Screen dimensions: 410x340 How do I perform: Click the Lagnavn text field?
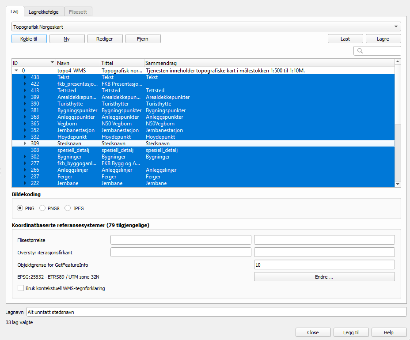(216, 312)
